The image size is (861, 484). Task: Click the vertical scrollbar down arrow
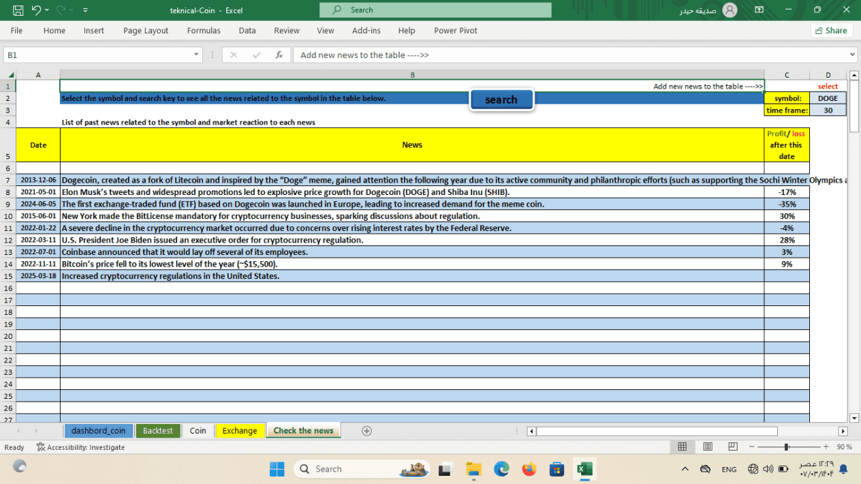[x=854, y=417]
